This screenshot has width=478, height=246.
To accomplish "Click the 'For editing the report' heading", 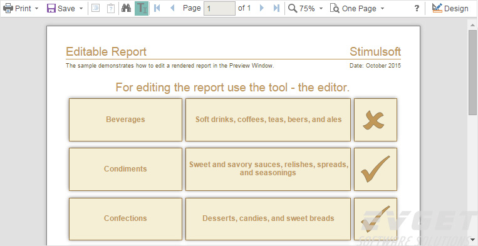I will (232, 88).
